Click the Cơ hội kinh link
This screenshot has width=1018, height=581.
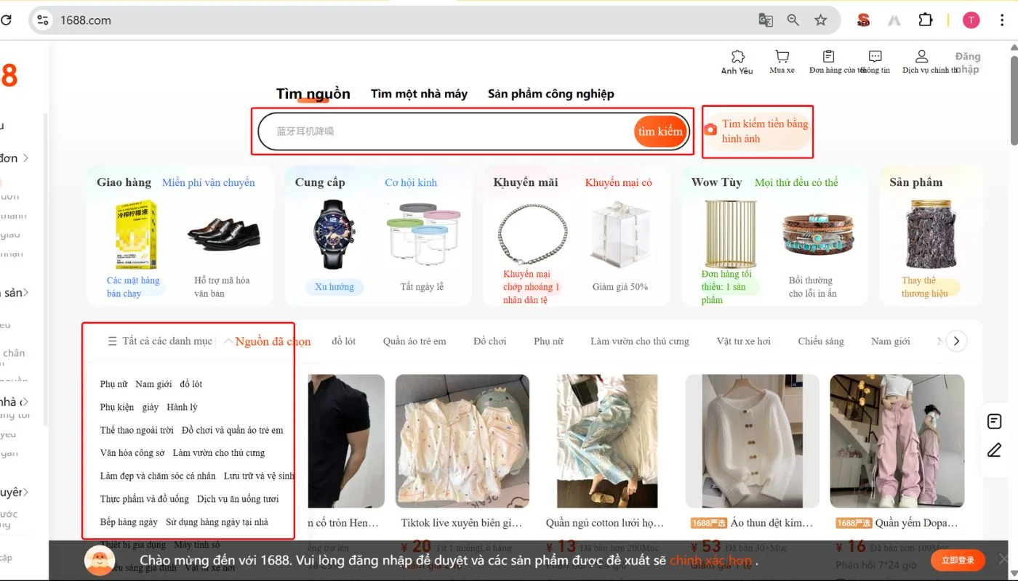pos(411,182)
